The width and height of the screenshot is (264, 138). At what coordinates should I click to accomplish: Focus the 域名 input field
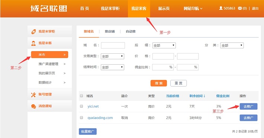tap(113, 46)
